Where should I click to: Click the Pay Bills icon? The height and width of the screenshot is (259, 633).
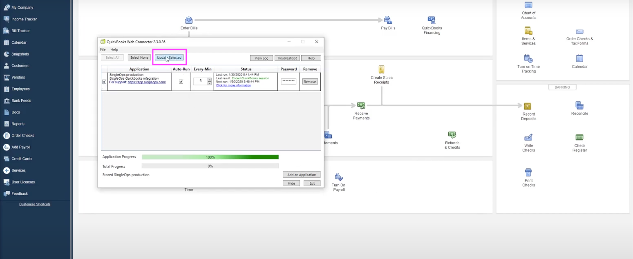click(x=388, y=20)
